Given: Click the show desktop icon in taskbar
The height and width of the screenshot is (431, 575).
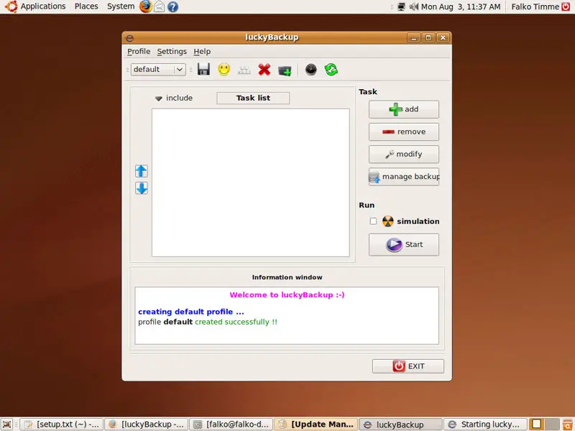Looking at the screenshot, I should (x=7, y=425).
